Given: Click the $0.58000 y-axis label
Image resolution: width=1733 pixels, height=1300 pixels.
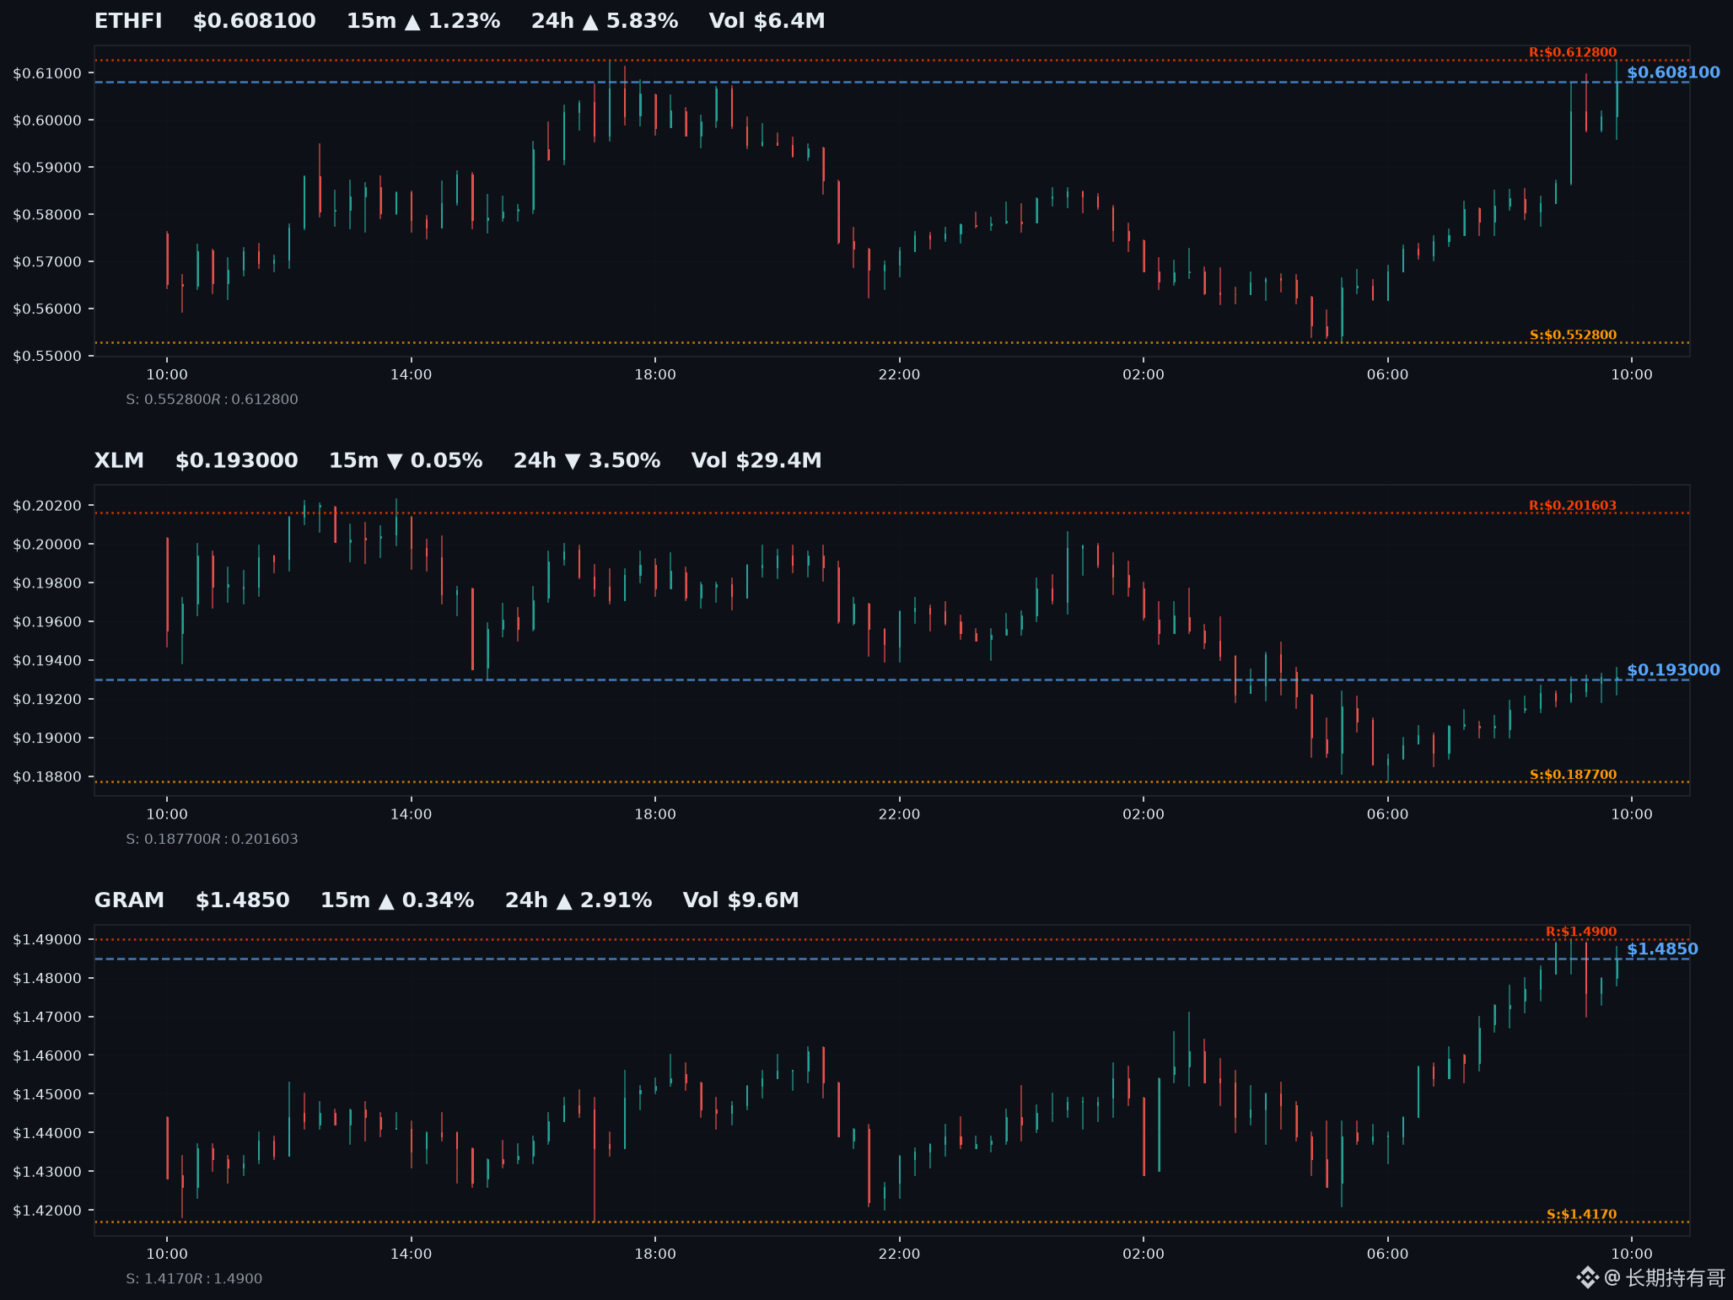Looking at the screenshot, I should click(47, 215).
